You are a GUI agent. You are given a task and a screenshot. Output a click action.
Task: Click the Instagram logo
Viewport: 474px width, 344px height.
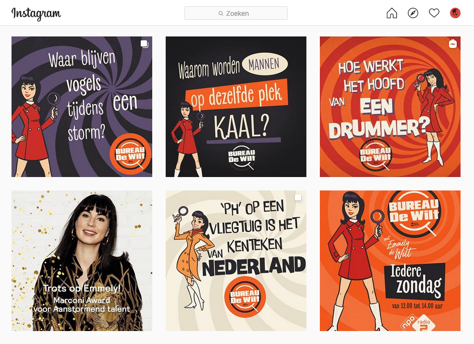36,13
